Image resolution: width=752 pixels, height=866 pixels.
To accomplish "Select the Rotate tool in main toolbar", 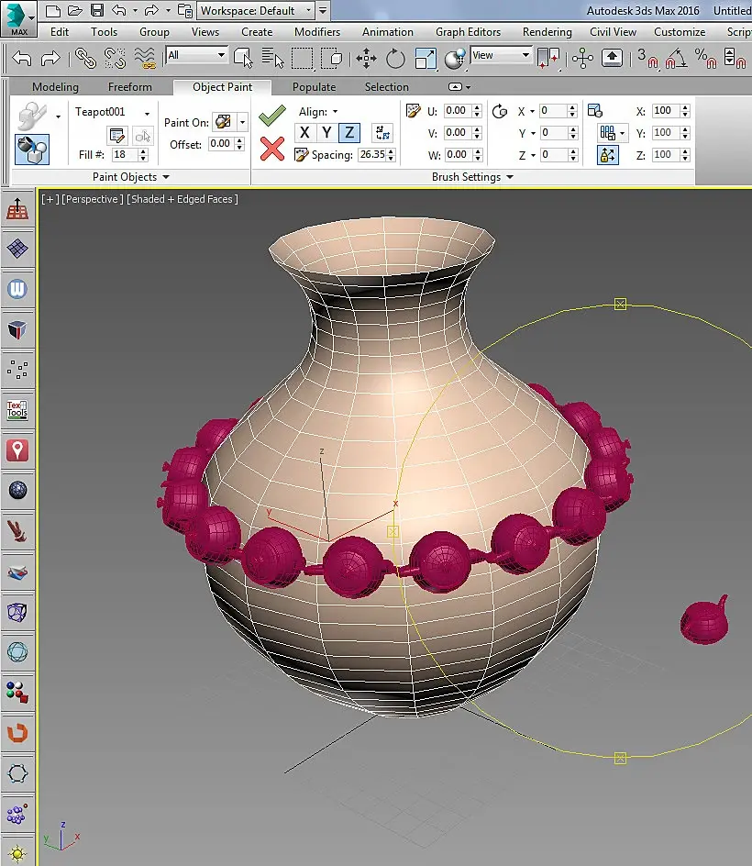I will click(395, 58).
